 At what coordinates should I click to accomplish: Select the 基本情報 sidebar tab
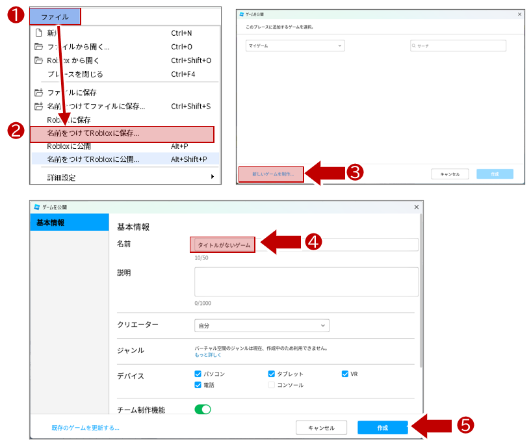pos(70,222)
